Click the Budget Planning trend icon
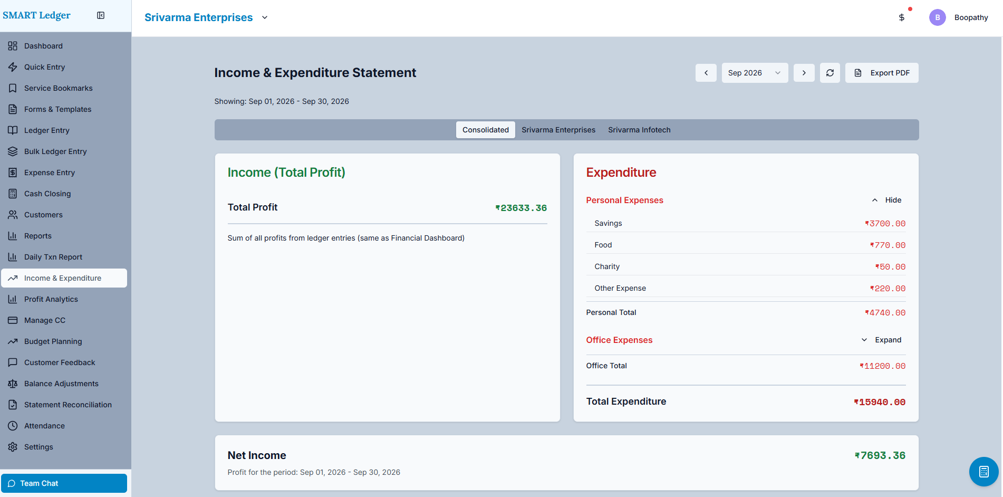Image resolution: width=1003 pixels, height=497 pixels. coord(13,341)
